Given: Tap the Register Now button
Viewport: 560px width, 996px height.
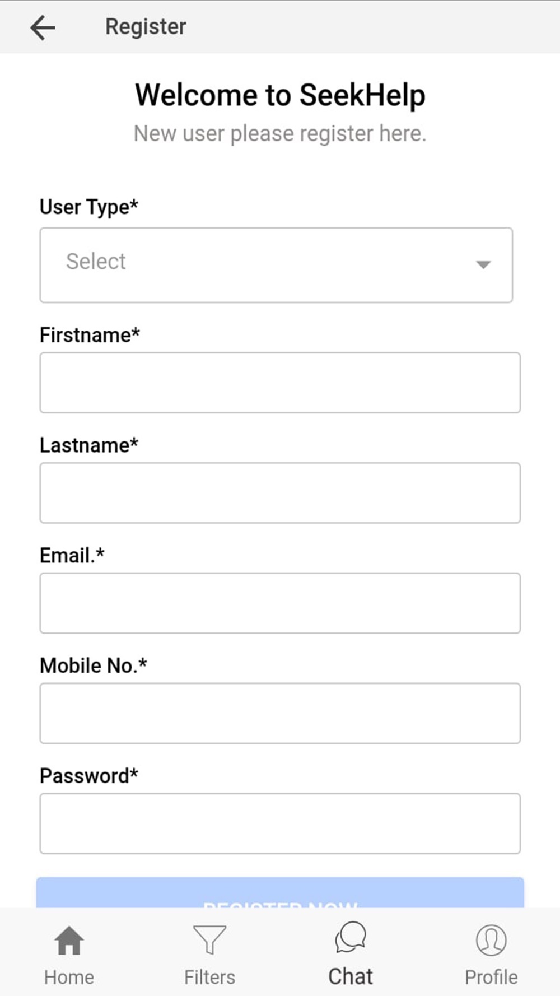Looking at the screenshot, I should click(280, 893).
